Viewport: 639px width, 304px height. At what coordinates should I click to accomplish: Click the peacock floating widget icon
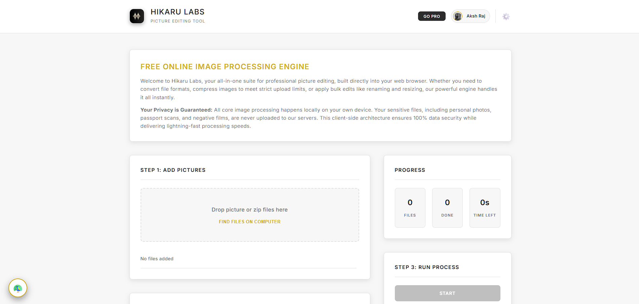[x=18, y=288]
